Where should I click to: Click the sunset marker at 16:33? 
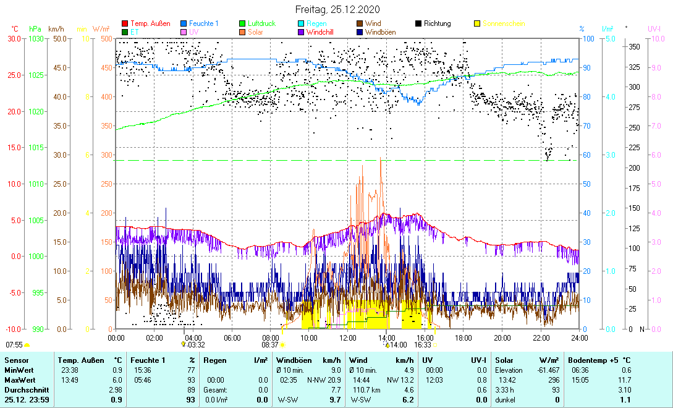[x=435, y=345]
